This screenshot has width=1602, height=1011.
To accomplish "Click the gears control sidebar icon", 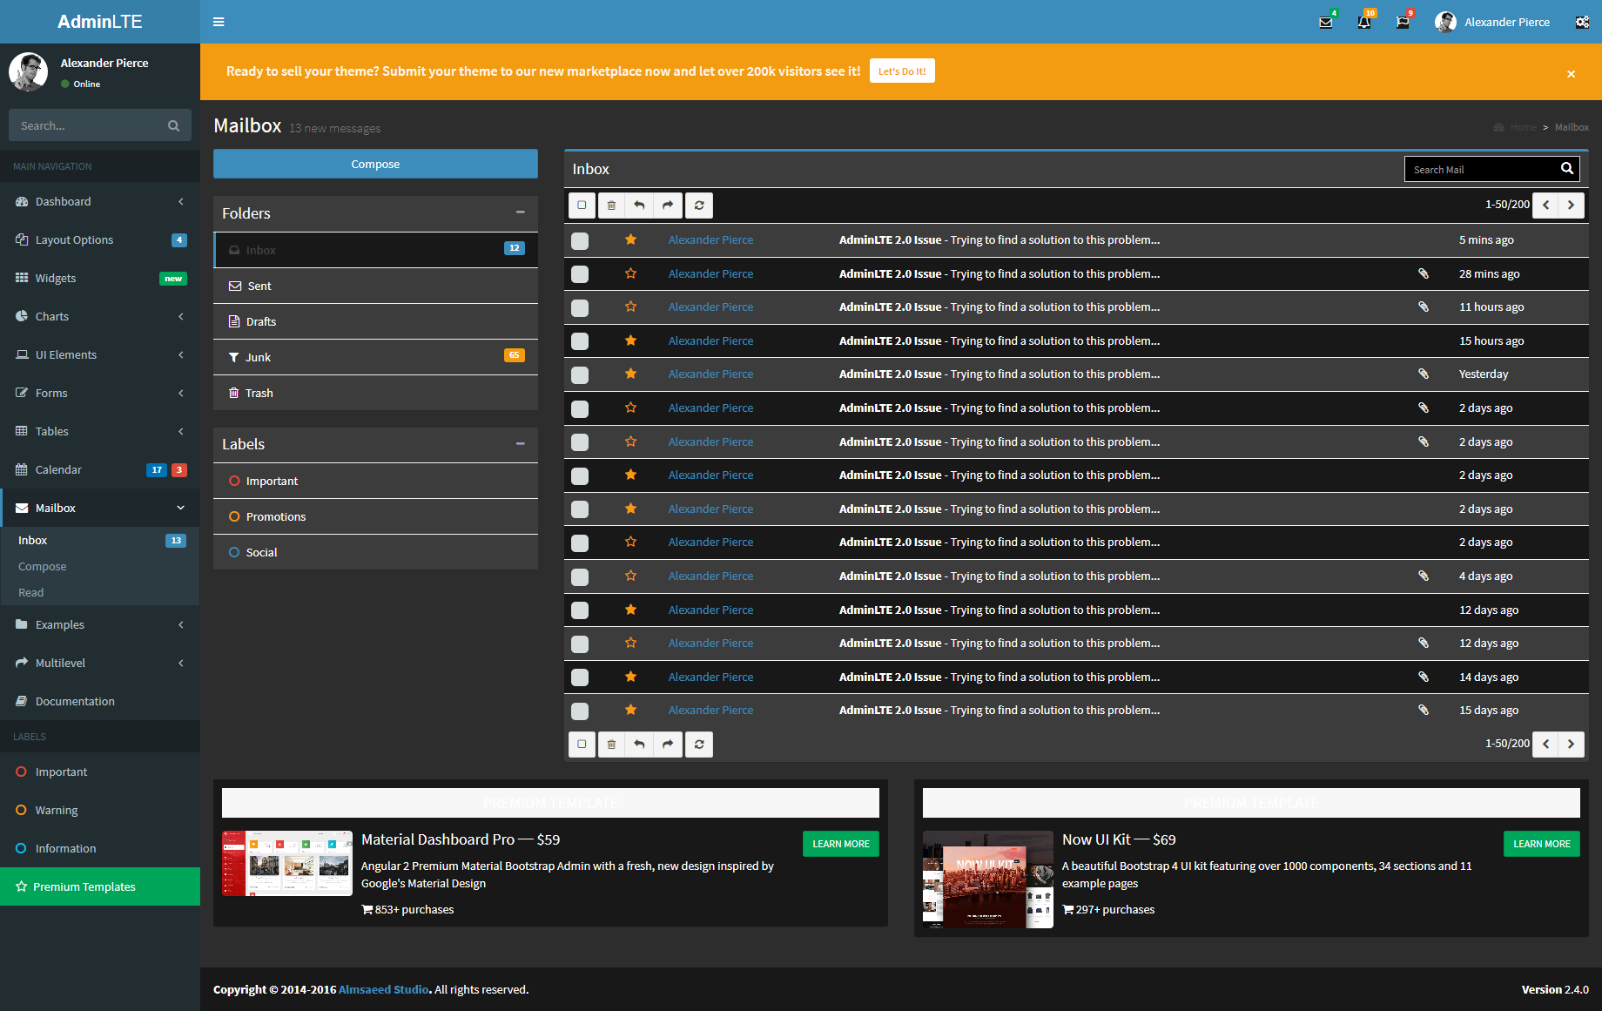I will click(1581, 23).
